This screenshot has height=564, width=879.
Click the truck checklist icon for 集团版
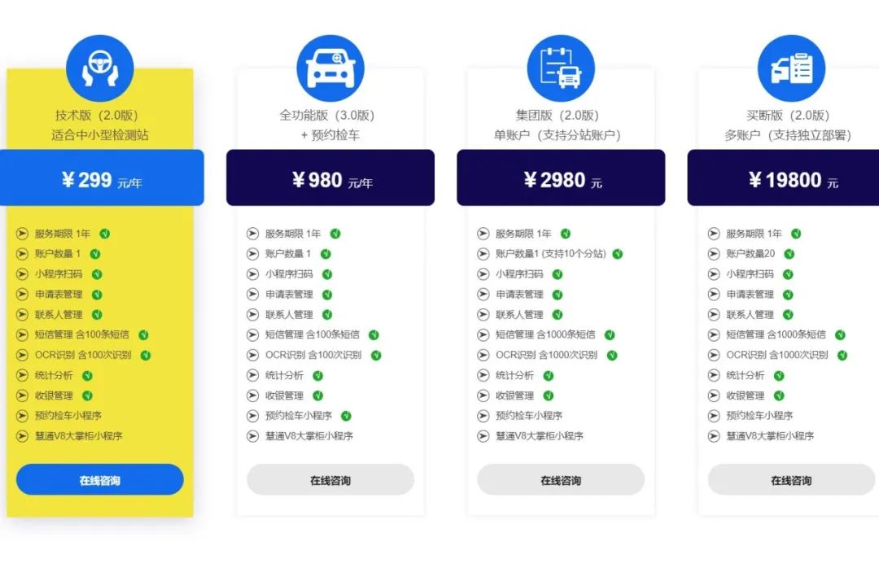(x=561, y=68)
